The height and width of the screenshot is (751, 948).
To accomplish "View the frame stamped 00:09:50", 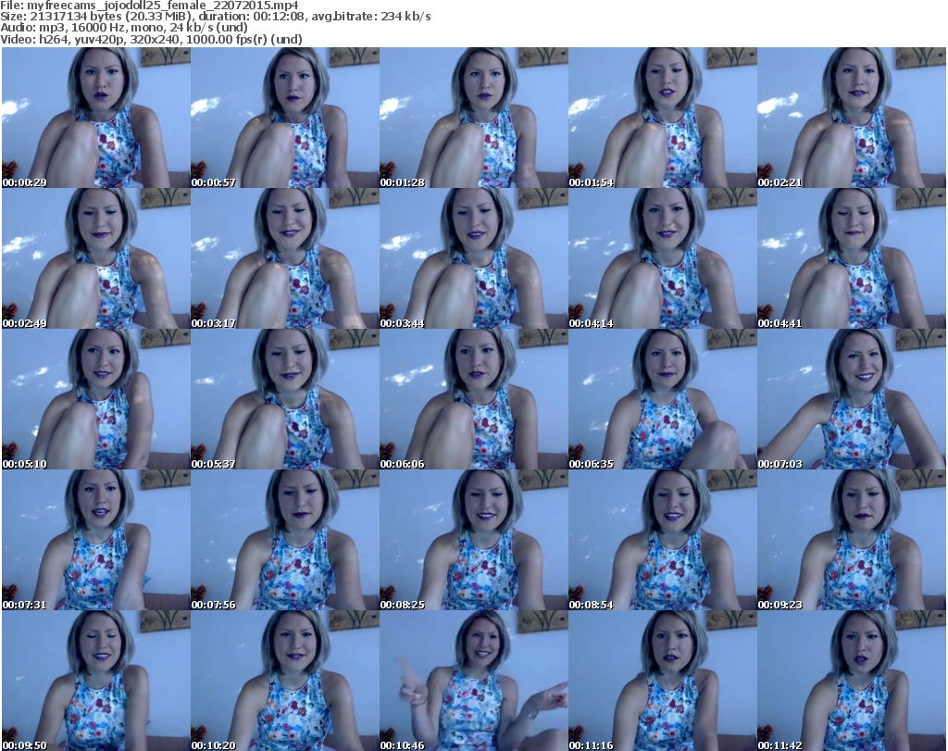I will [96, 681].
